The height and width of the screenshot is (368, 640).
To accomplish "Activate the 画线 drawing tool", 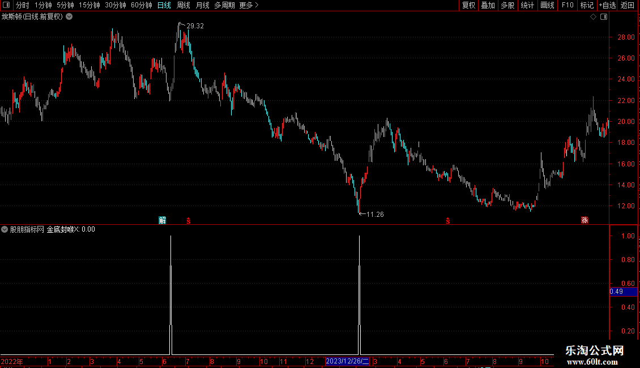I will 547,5.
